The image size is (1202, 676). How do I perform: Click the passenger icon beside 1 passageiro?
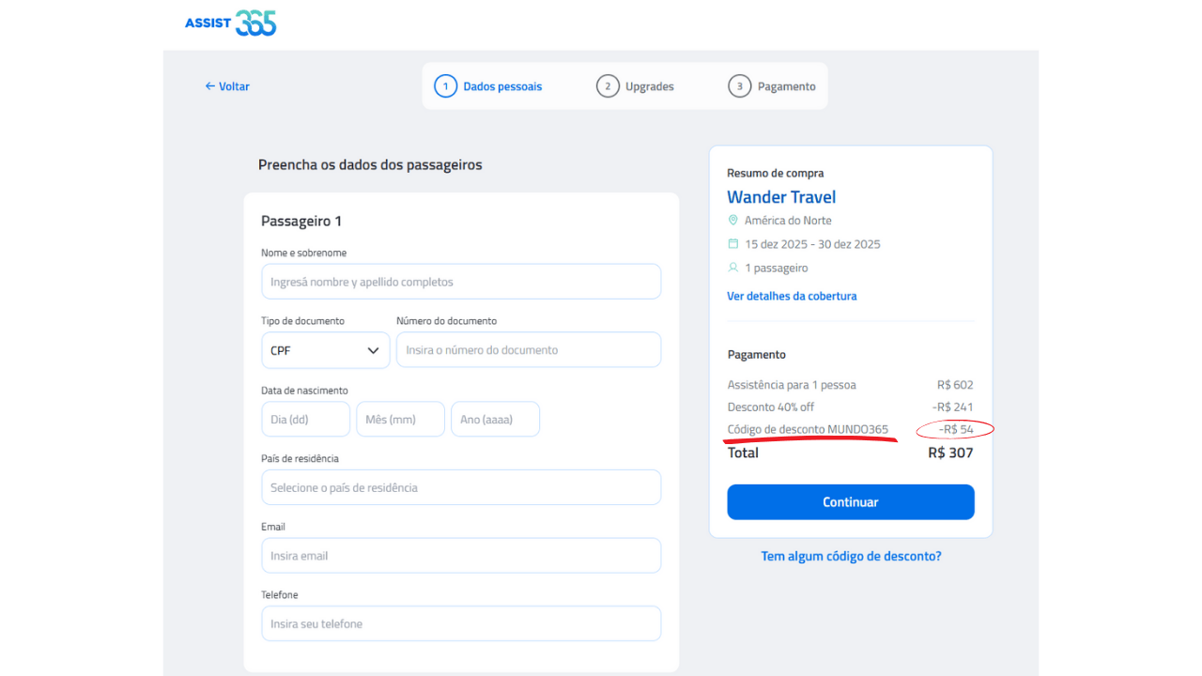733,268
